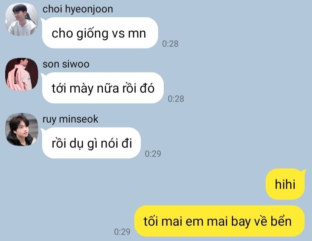
Task: Click the 0:28 timestamp beside son siwoo's message
Action: pyautogui.click(x=175, y=99)
